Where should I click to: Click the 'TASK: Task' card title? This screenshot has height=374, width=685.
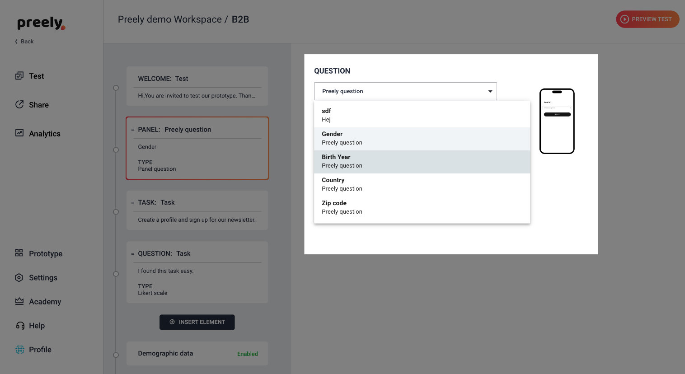156,202
